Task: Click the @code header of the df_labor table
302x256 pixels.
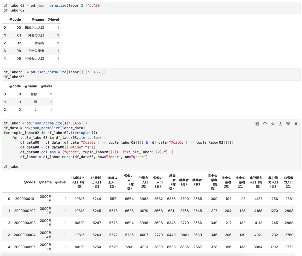Action: click(x=30, y=182)
